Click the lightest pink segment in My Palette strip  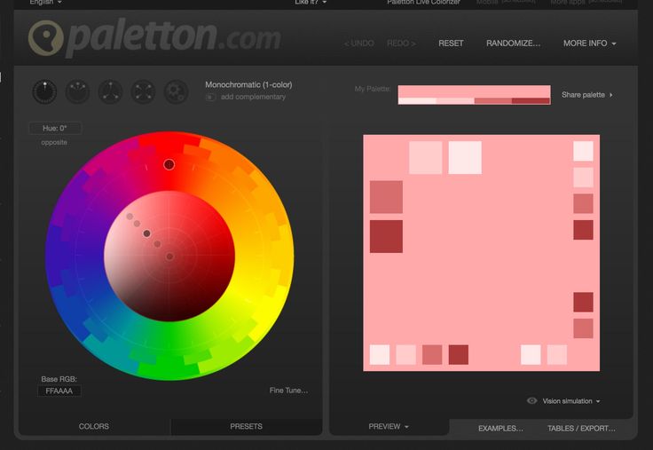click(x=417, y=101)
